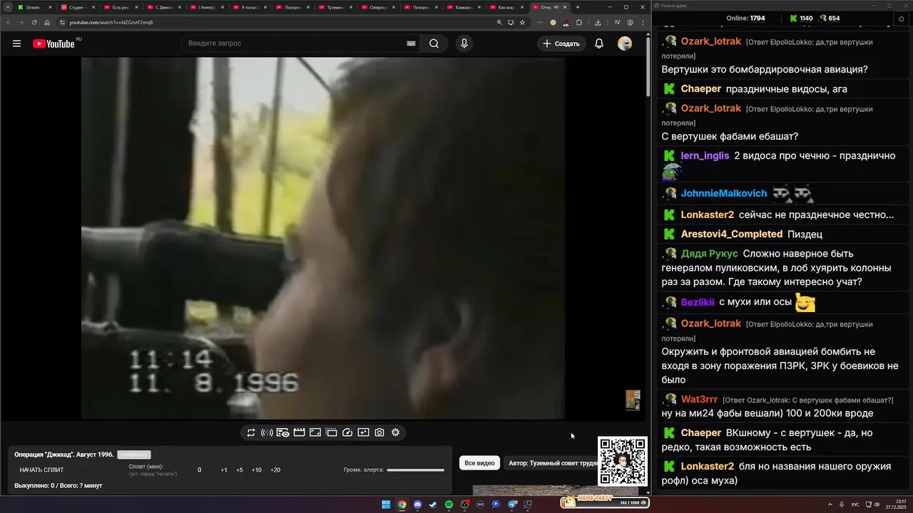Image resolution: width=913 pixels, height=513 pixels.
Task: Select the 'Все видео' chip
Action: 479,463
